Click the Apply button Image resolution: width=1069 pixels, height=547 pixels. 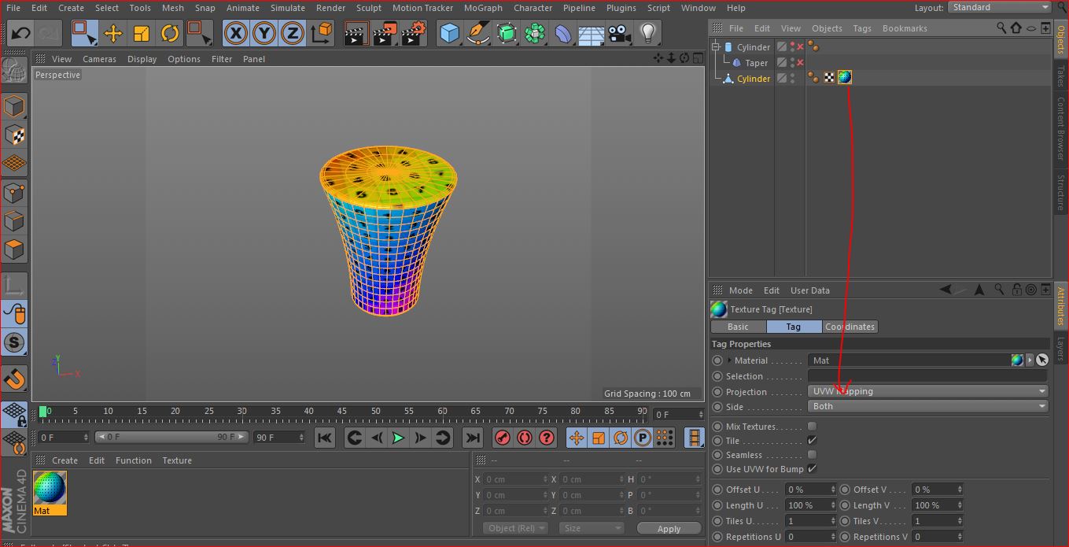click(669, 529)
